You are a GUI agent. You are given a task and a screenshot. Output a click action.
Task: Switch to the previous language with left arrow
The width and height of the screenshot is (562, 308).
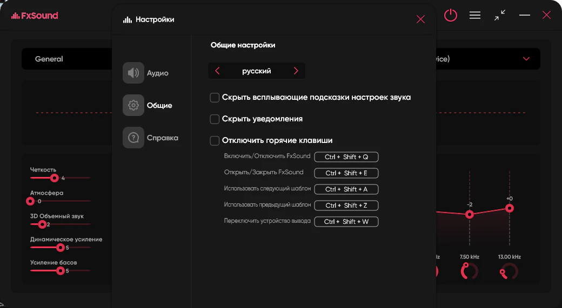[217, 71]
